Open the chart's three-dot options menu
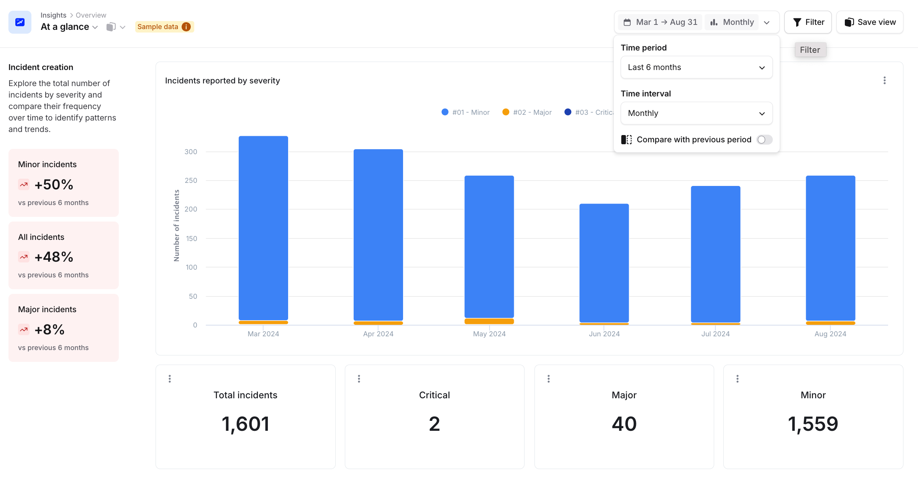918x479 pixels. coord(884,80)
